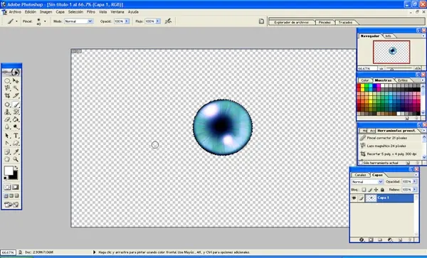Screen dimensions: 427x258
Task: Toggle lock all padlock icon
Action: [x=382, y=190]
